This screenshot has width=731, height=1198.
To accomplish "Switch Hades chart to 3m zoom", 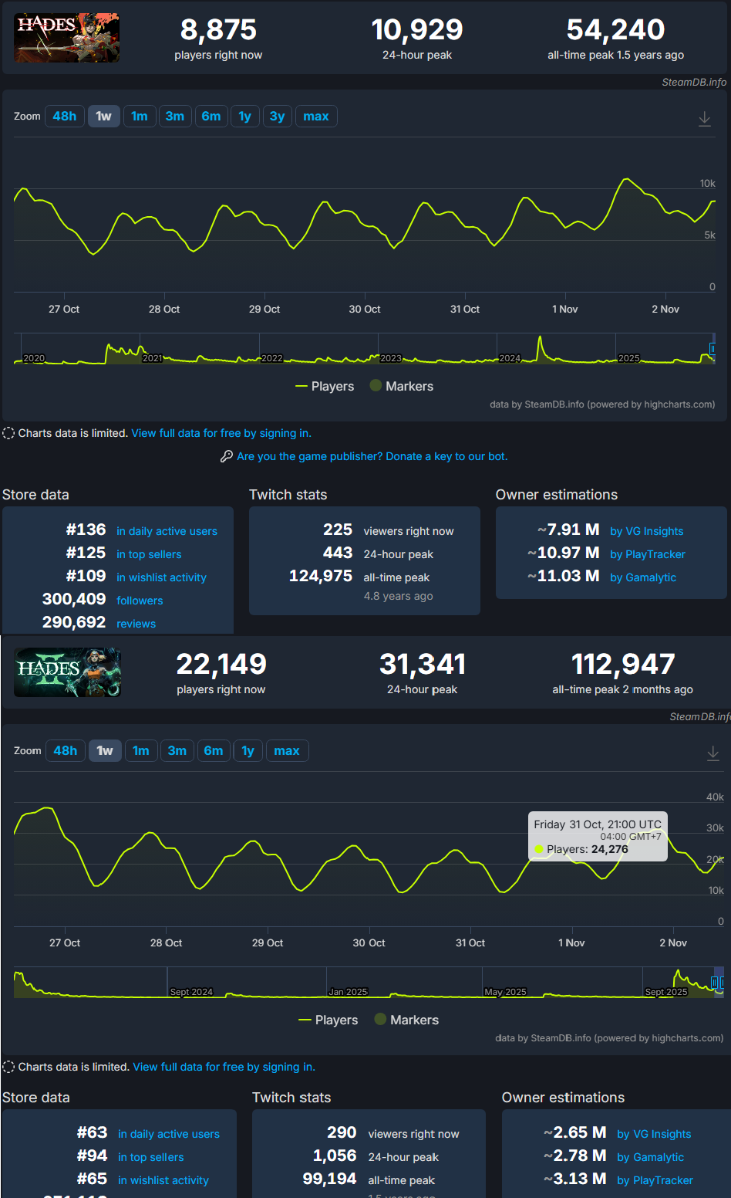I will (175, 116).
